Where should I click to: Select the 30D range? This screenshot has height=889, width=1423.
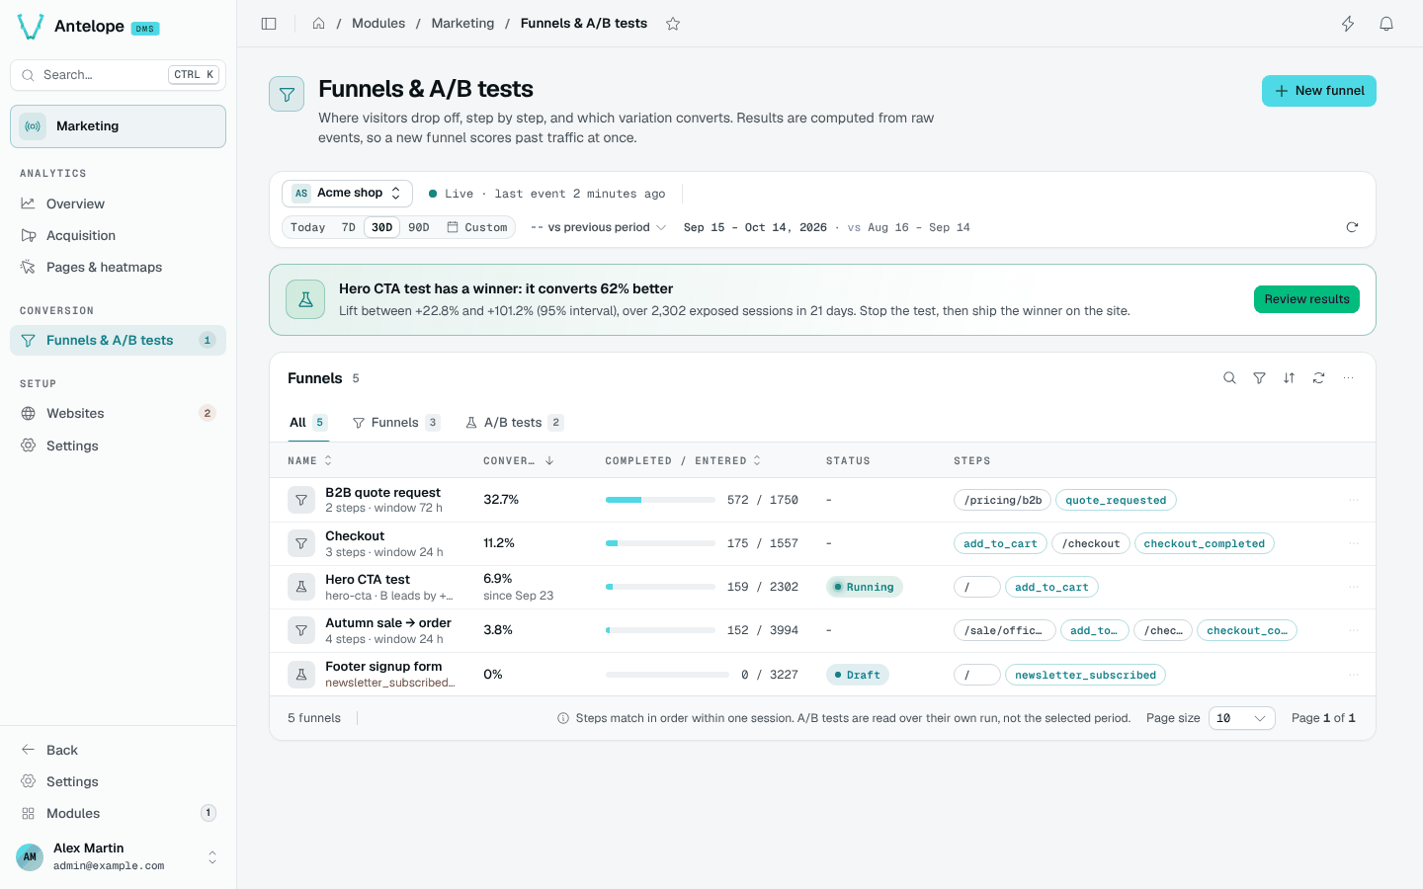381,227
